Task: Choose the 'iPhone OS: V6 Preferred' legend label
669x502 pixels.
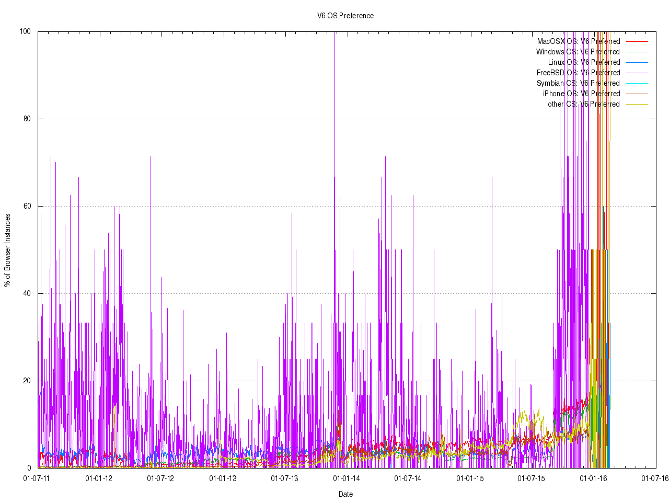Action: point(581,94)
